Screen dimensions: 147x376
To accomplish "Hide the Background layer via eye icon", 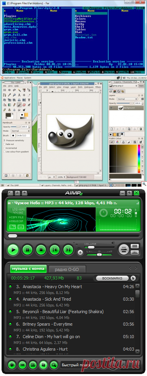I will [x=111, y=108].
